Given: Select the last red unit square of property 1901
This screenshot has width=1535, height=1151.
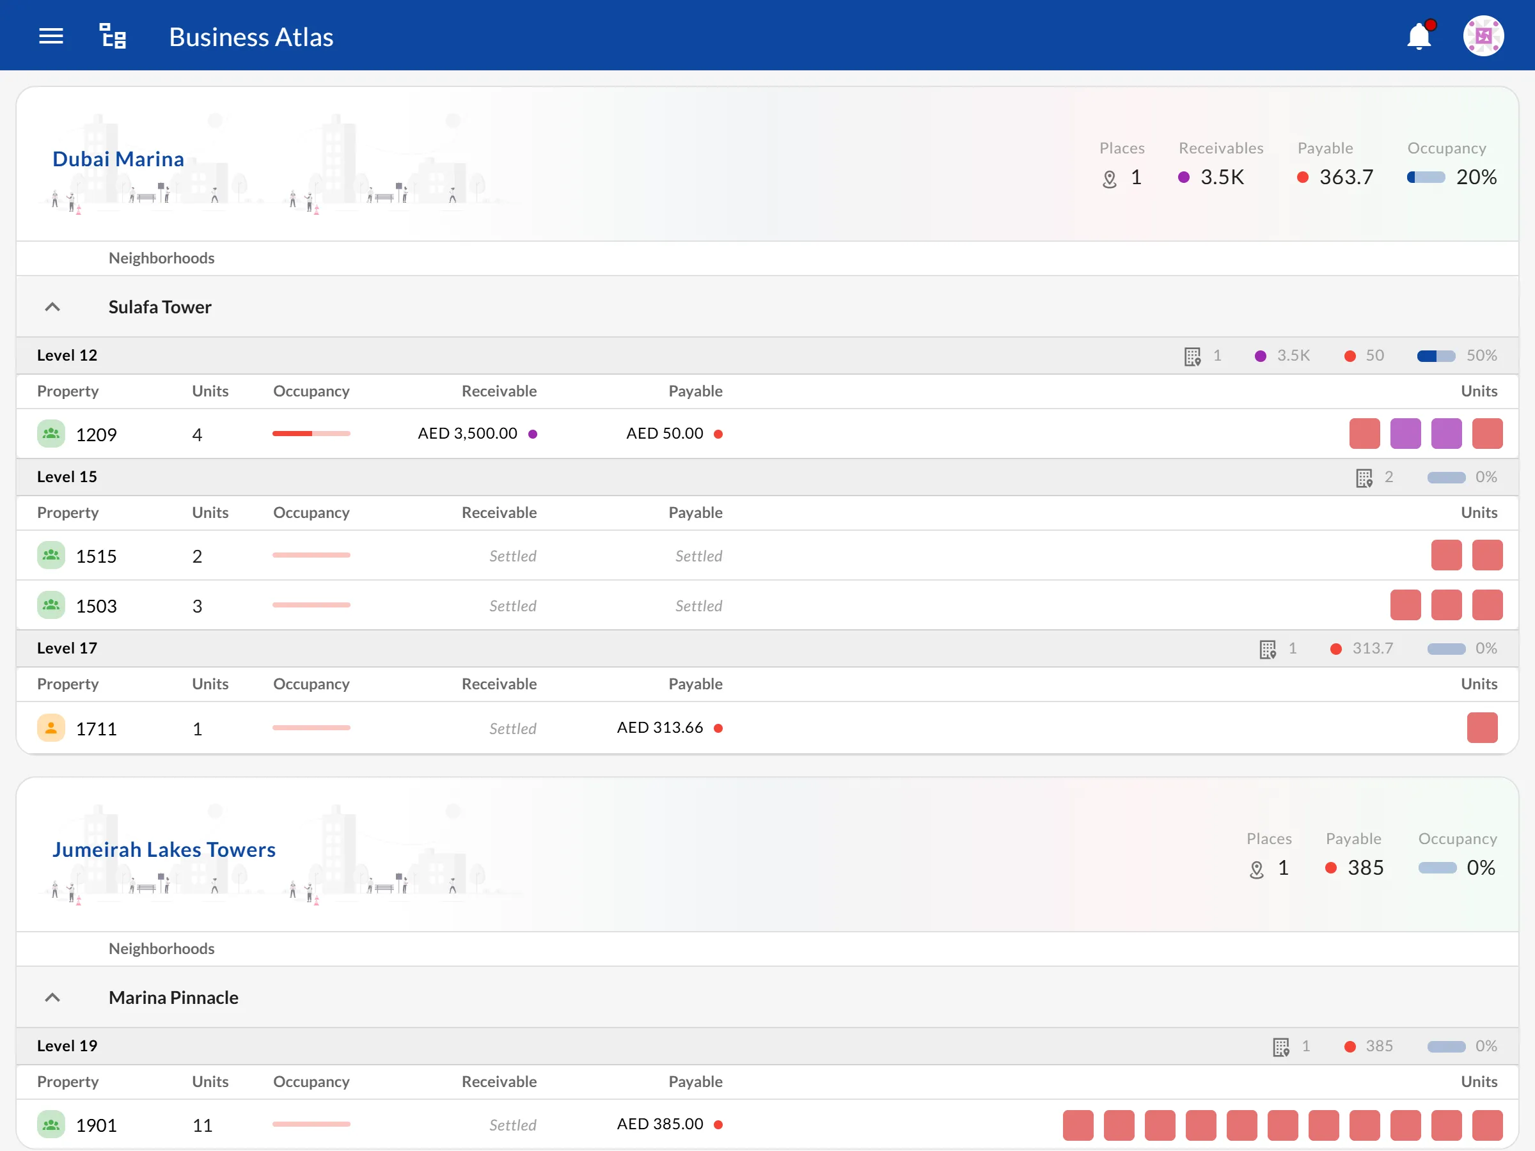Looking at the screenshot, I should tap(1487, 1125).
